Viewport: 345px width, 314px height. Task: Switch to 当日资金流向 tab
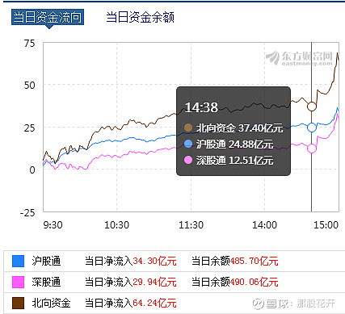pyautogui.click(x=48, y=17)
